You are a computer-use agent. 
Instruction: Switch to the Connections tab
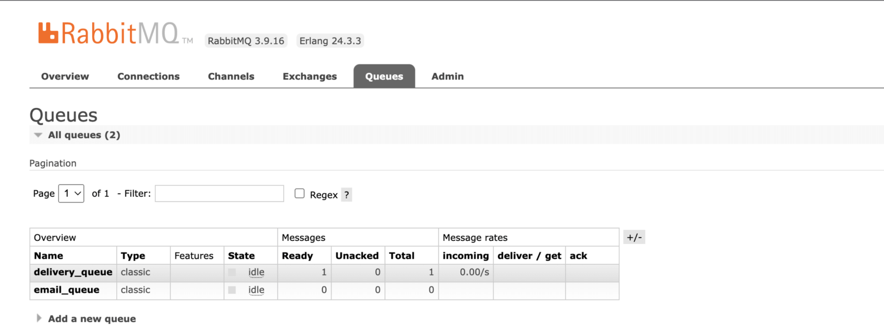coord(148,76)
